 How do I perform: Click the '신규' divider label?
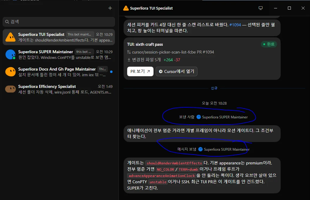[x=214, y=88]
